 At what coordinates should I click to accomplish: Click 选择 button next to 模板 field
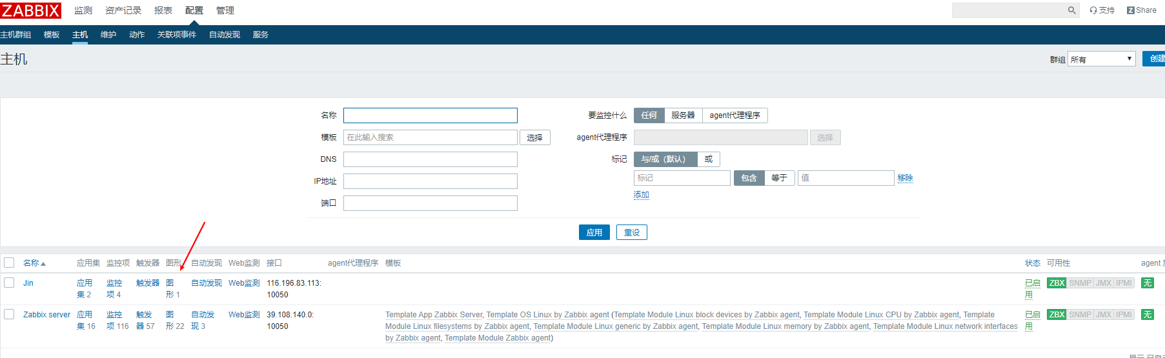[x=534, y=137]
